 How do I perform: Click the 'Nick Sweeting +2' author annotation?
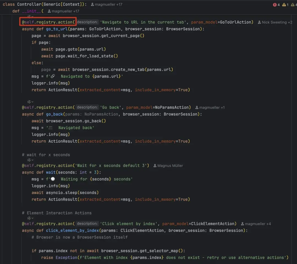pyautogui.click(x=275, y=22)
